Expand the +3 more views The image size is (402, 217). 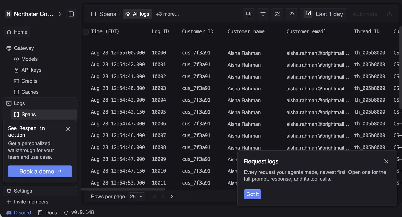tap(167, 14)
